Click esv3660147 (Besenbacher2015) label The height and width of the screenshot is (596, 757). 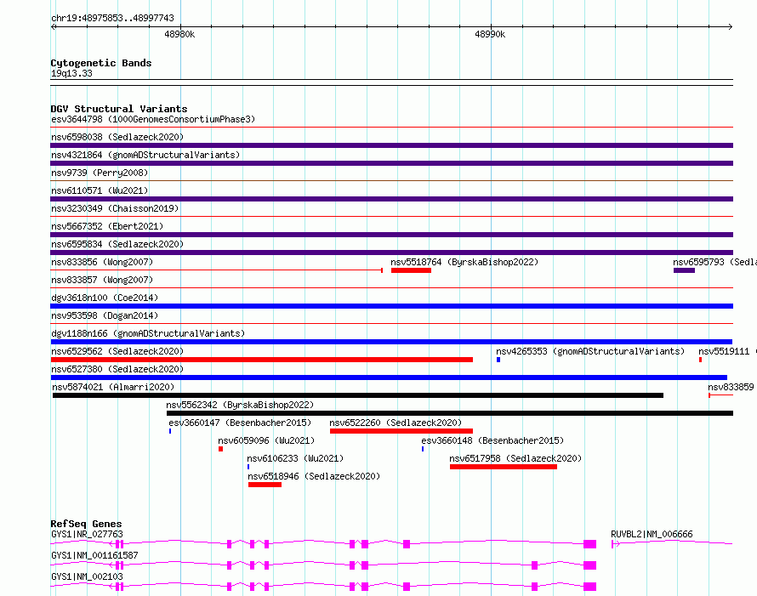coord(240,423)
